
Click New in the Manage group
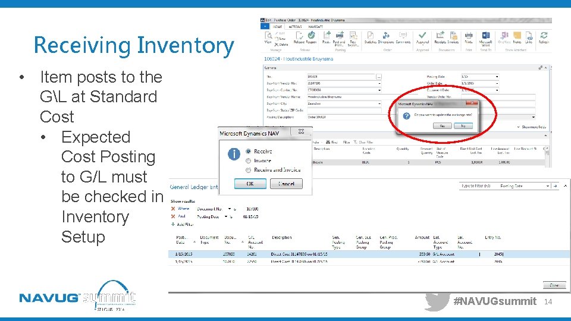point(281,38)
